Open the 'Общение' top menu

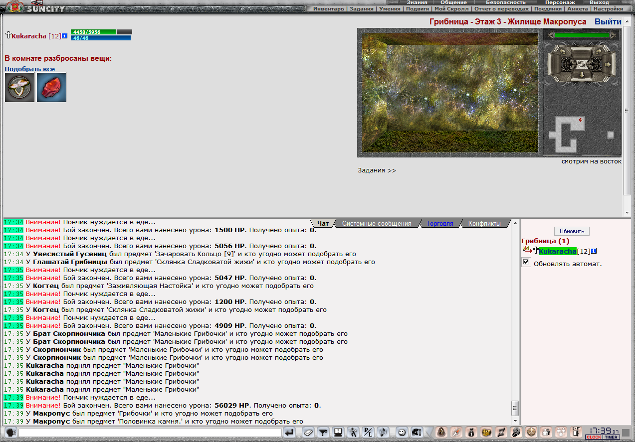454,2
